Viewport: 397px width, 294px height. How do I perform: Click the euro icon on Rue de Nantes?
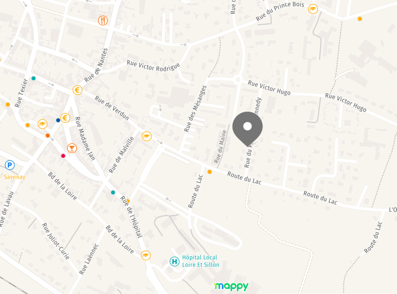coord(77,90)
